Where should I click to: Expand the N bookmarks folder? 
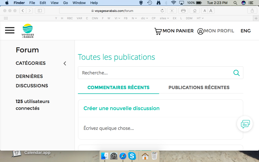pyautogui.click(x=134, y=18)
